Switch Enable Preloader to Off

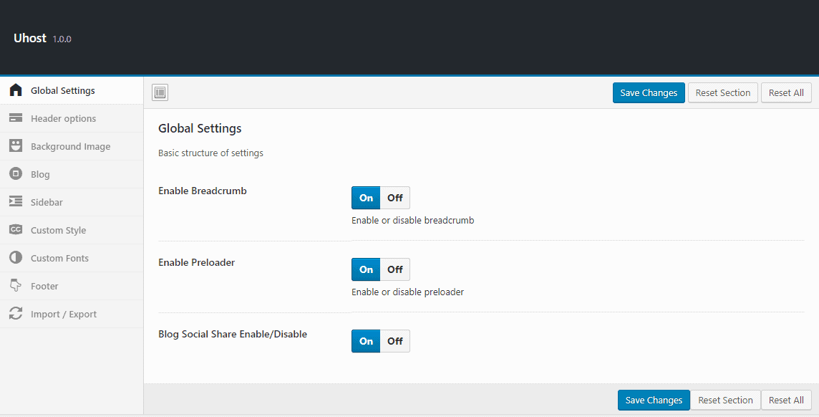point(394,269)
